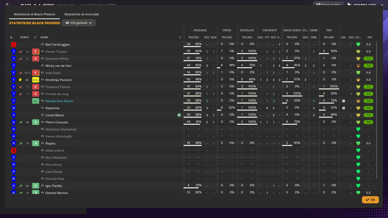Click the condition heart icon for Bart Verbruggen
The width and height of the screenshot is (388, 218).
[358, 45]
